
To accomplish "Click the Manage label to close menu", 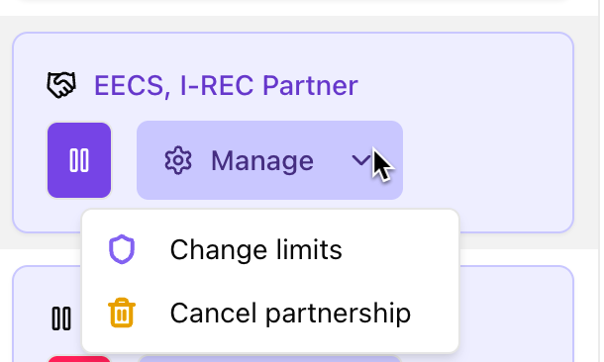I will click(262, 161).
